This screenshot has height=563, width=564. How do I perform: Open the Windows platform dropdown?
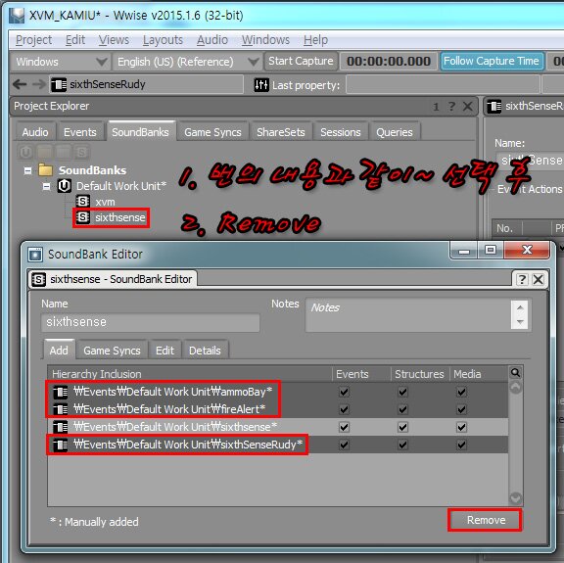tap(61, 62)
